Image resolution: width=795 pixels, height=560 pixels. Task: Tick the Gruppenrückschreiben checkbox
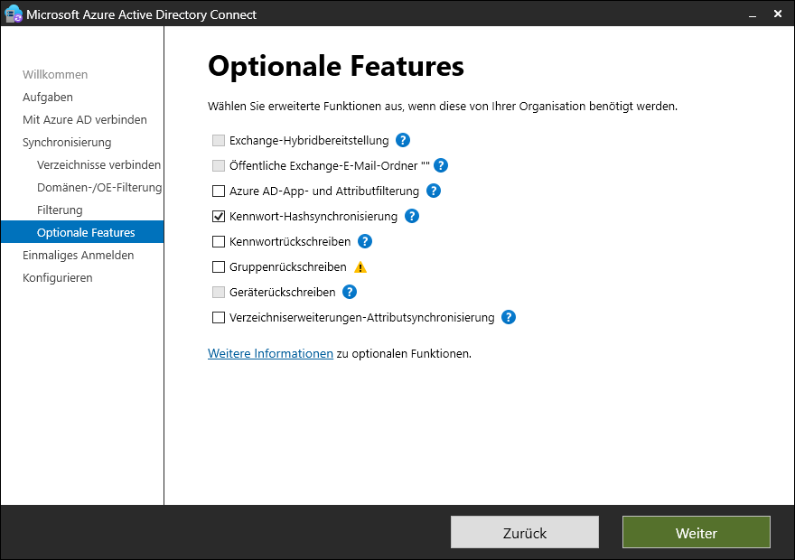pyautogui.click(x=218, y=267)
